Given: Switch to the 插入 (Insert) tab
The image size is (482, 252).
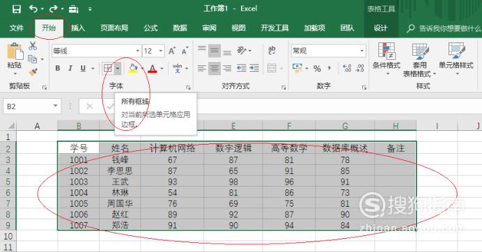Looking at the screenshot, I should 78,28.
